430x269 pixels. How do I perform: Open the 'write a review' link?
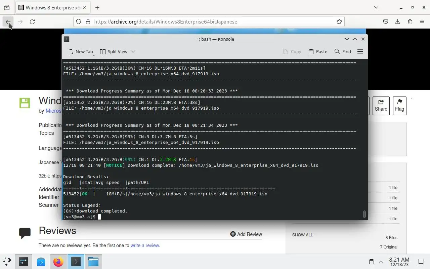pos(145,245)
